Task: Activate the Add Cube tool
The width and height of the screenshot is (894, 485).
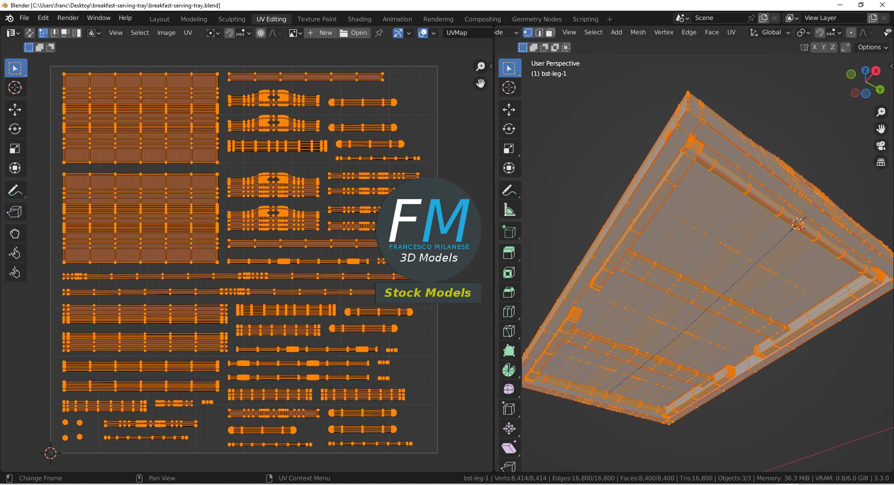Action: (x=509, y=232)
